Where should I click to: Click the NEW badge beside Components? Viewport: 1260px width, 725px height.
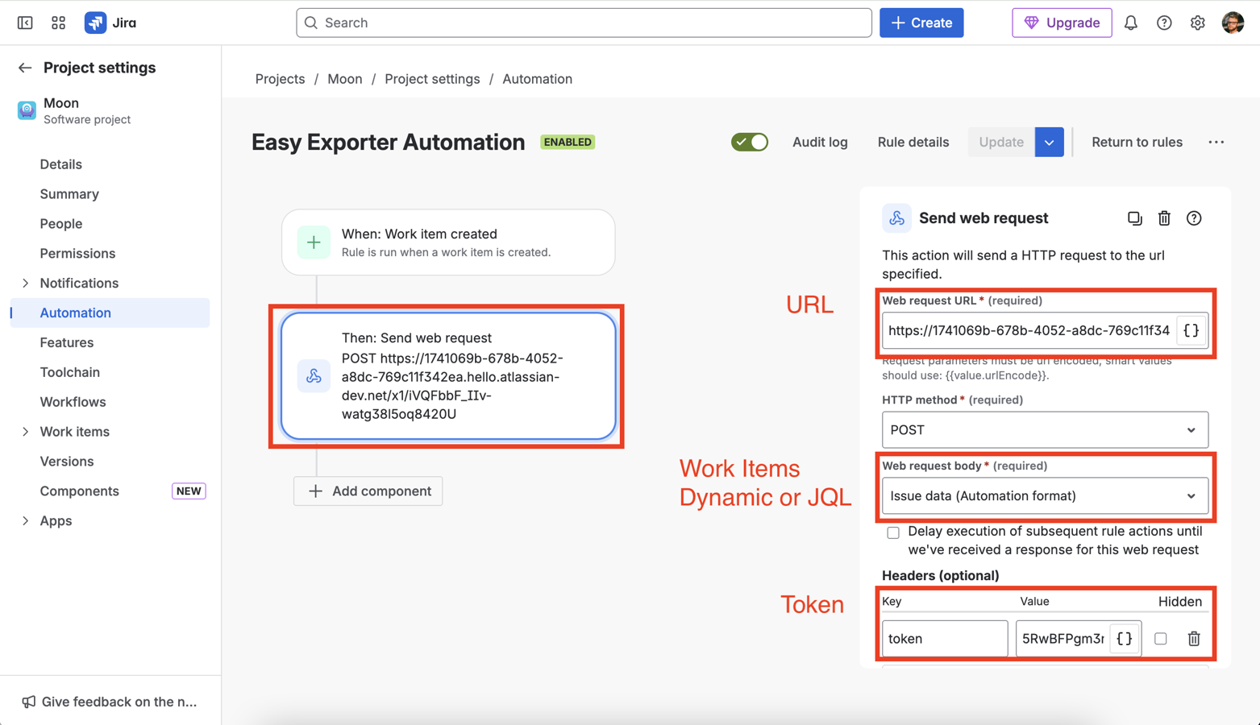pyautogui.click(x=189, y=491)
